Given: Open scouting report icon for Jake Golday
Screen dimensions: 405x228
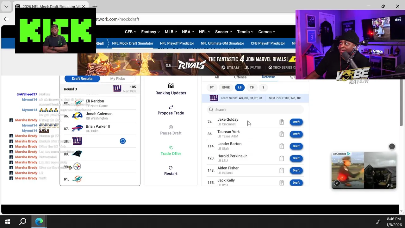Looking at the screenshot, I should pyautogui.click(x=282, y=122).
